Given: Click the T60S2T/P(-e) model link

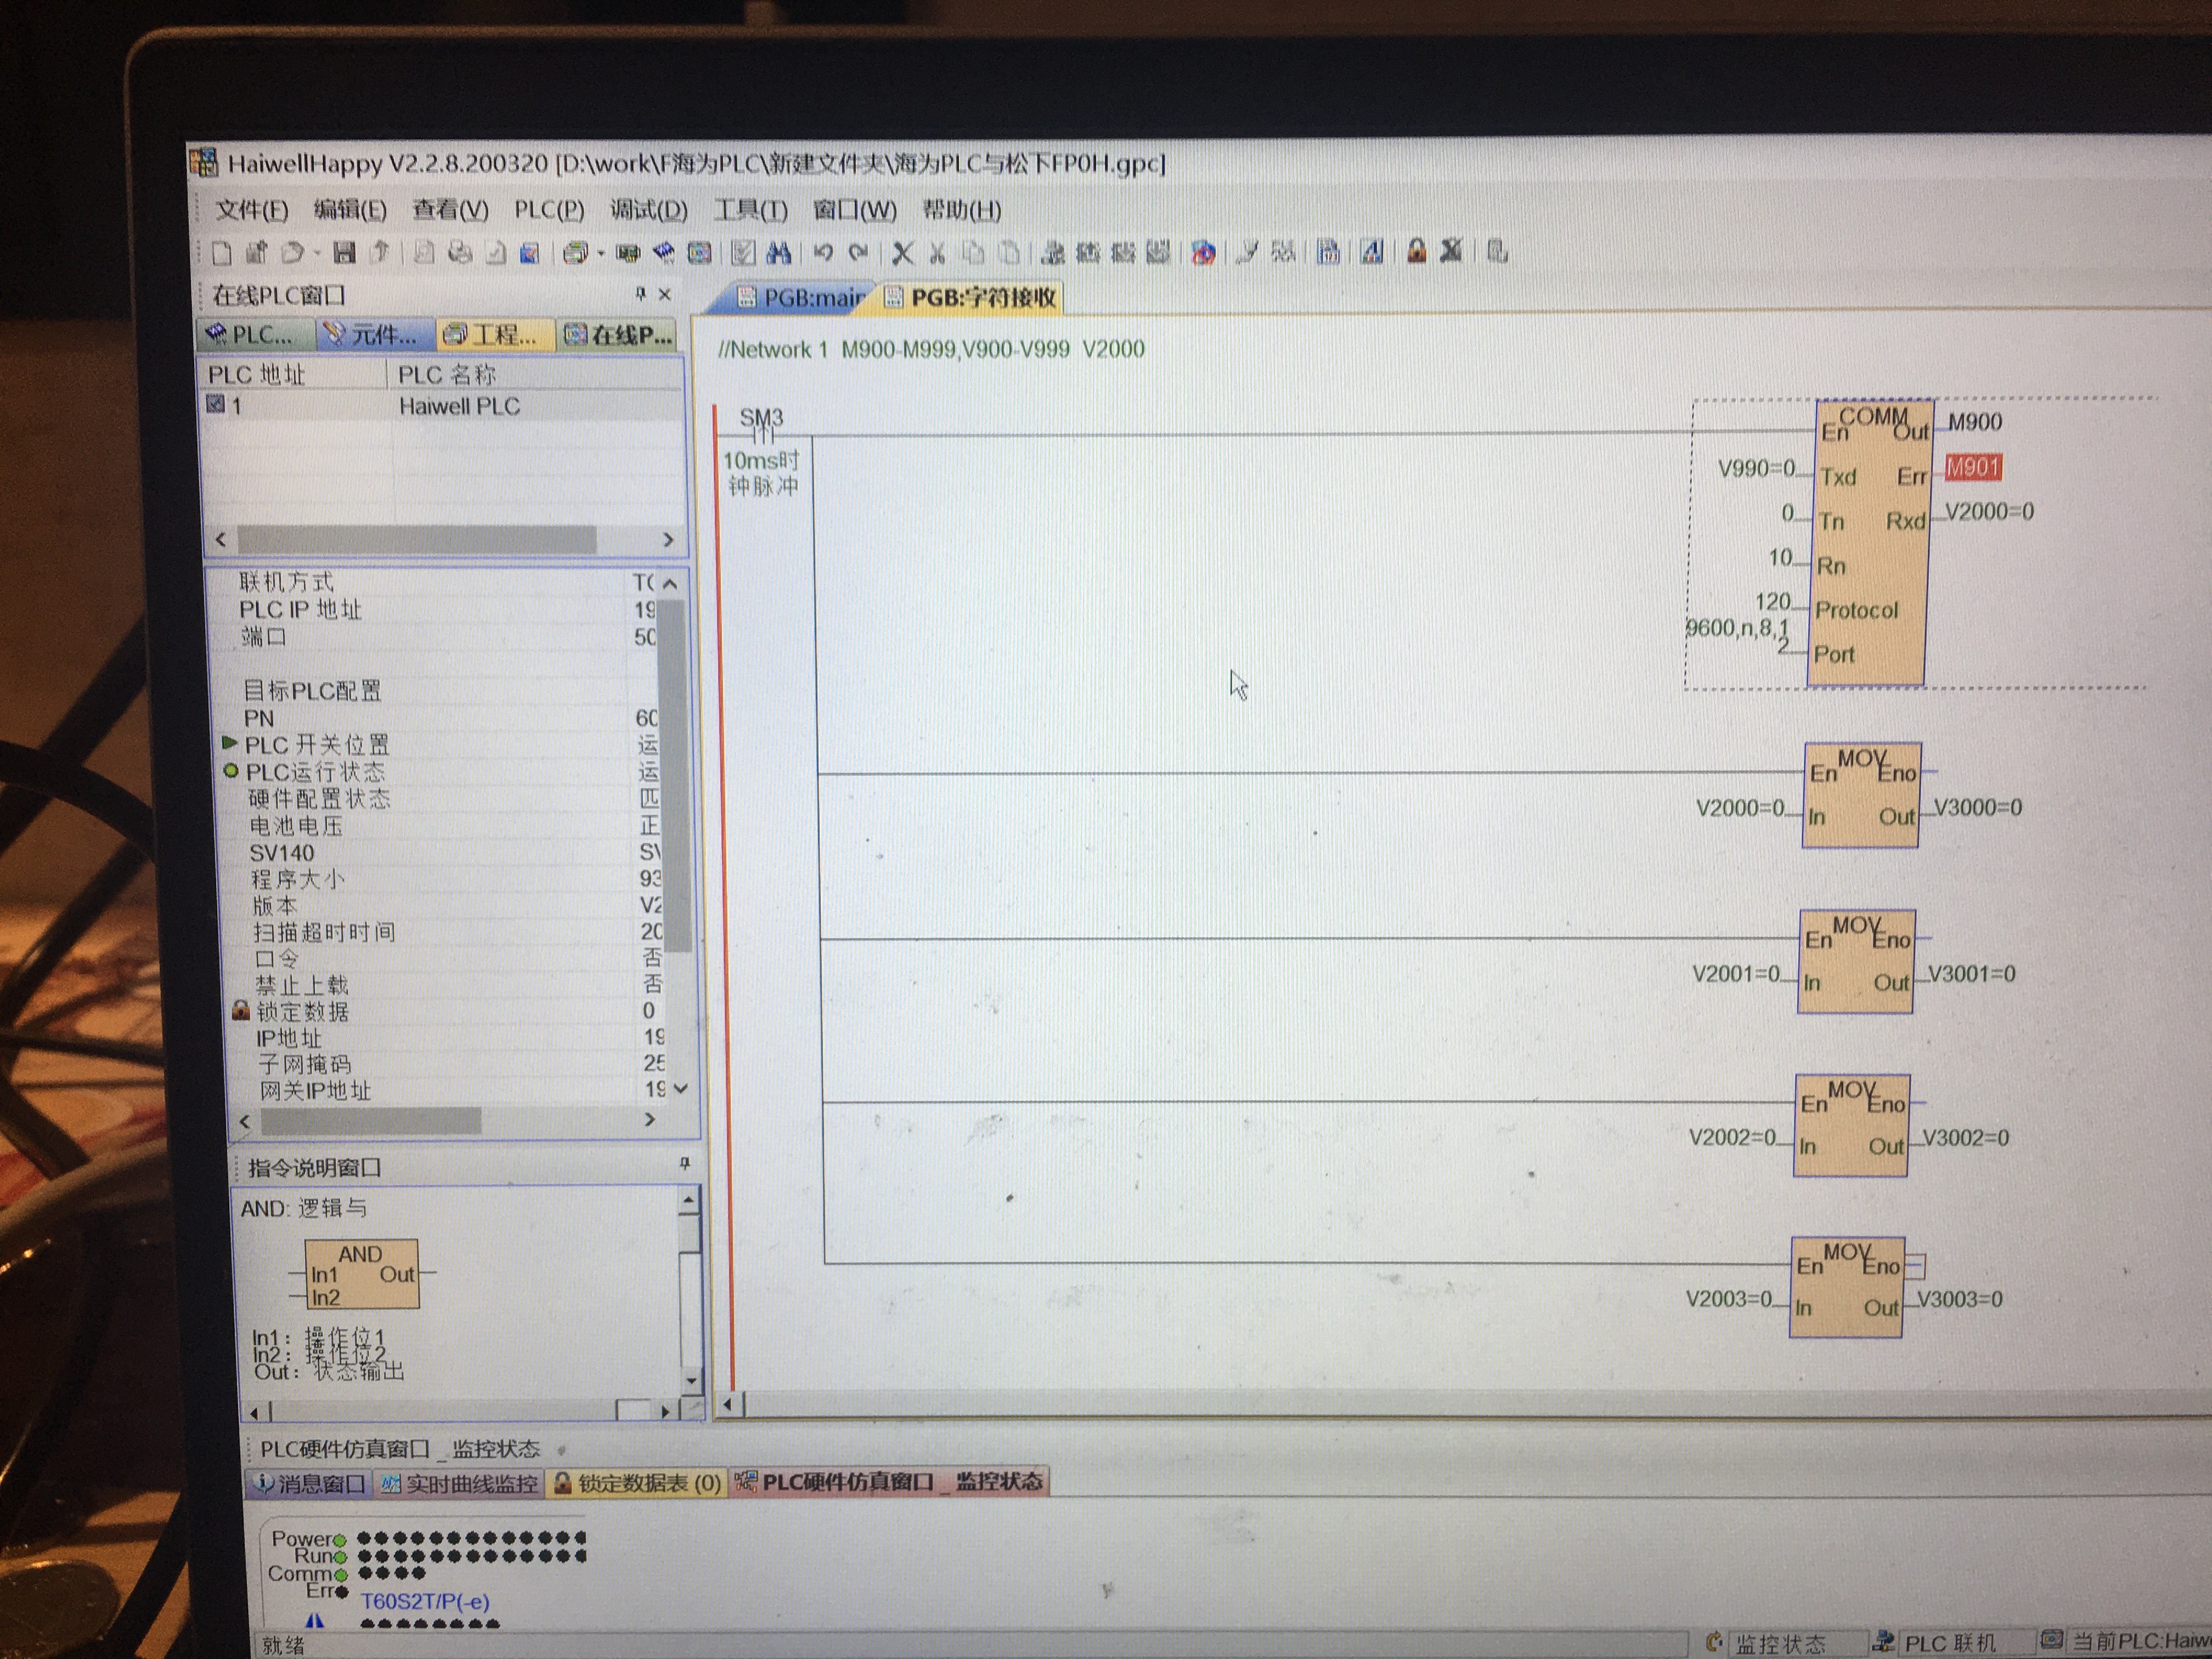Looking at the screenshot, I should point(425,1601).
